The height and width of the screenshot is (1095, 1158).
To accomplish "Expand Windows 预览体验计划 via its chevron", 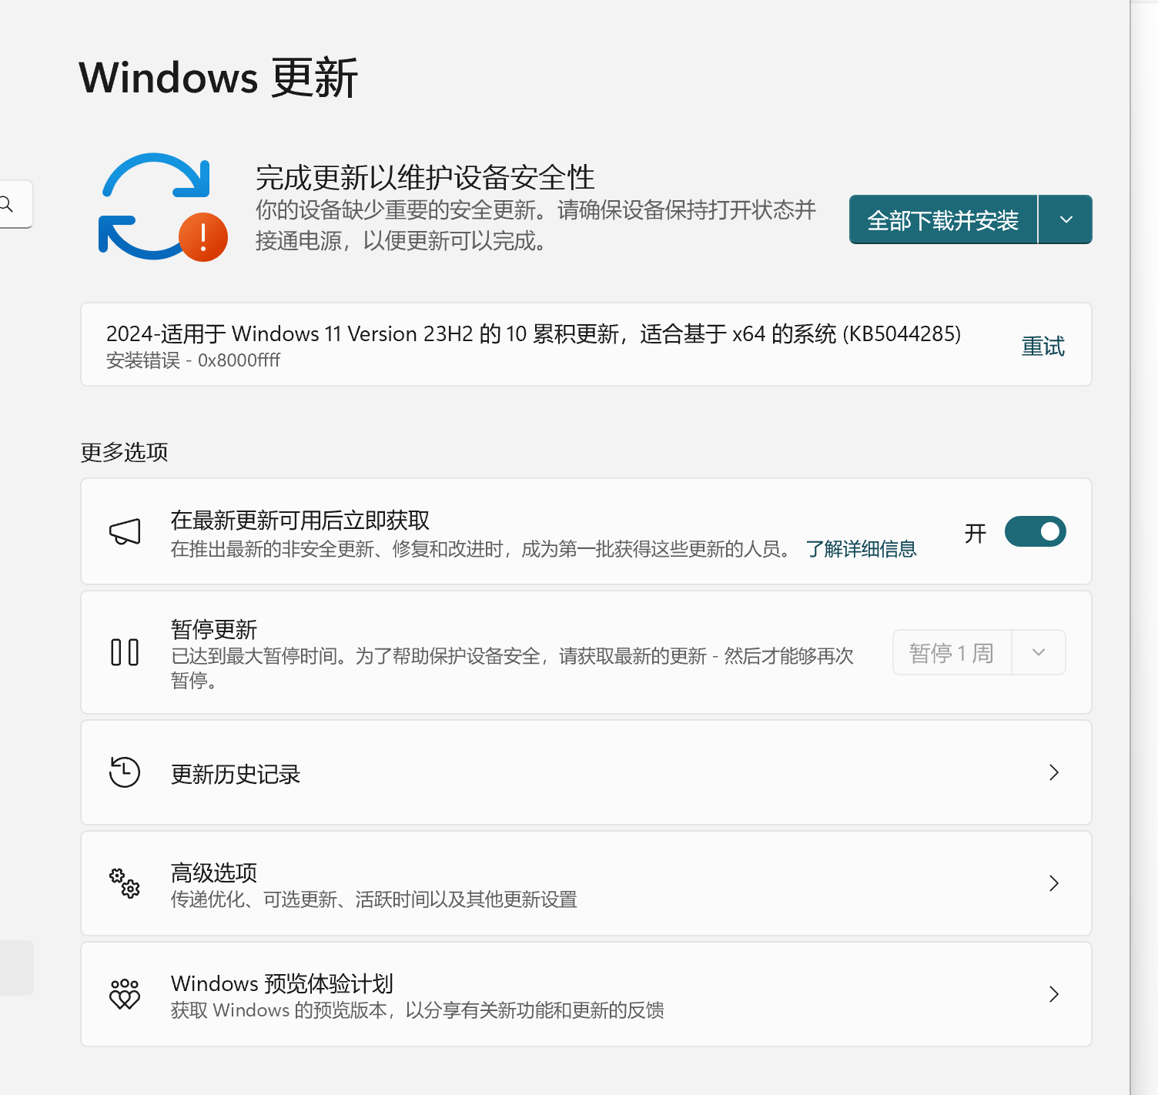I will [x=1054, y=994].
